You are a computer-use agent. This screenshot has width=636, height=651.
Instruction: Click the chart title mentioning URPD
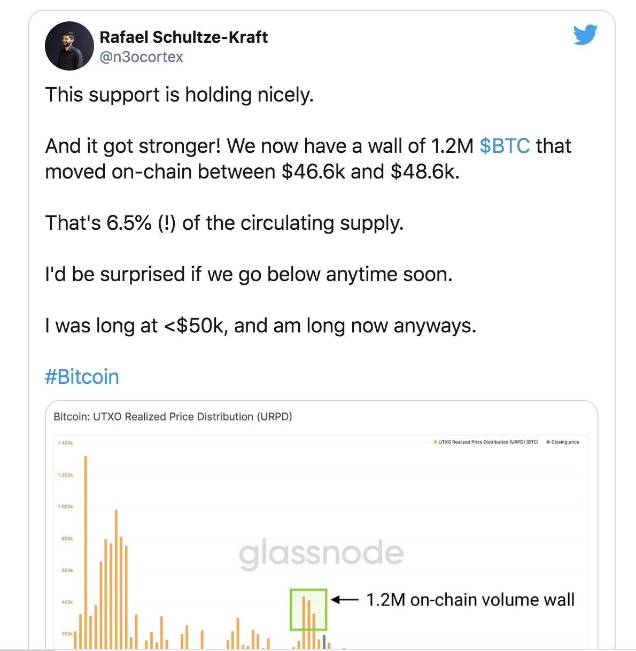coord(173,416)
